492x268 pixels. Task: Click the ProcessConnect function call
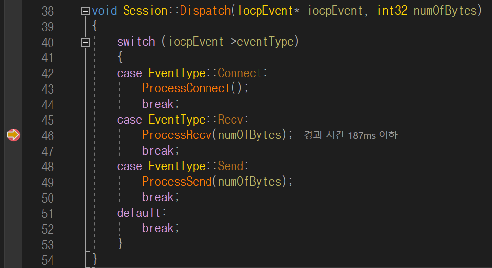click(x=186, y=88)
